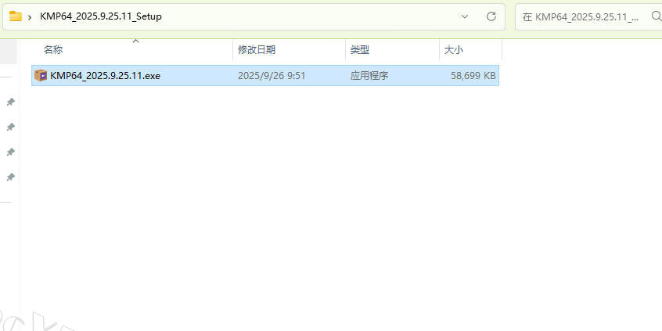Sort by the 大小 column header
The image size is (662, 331).
coord(454,50)
